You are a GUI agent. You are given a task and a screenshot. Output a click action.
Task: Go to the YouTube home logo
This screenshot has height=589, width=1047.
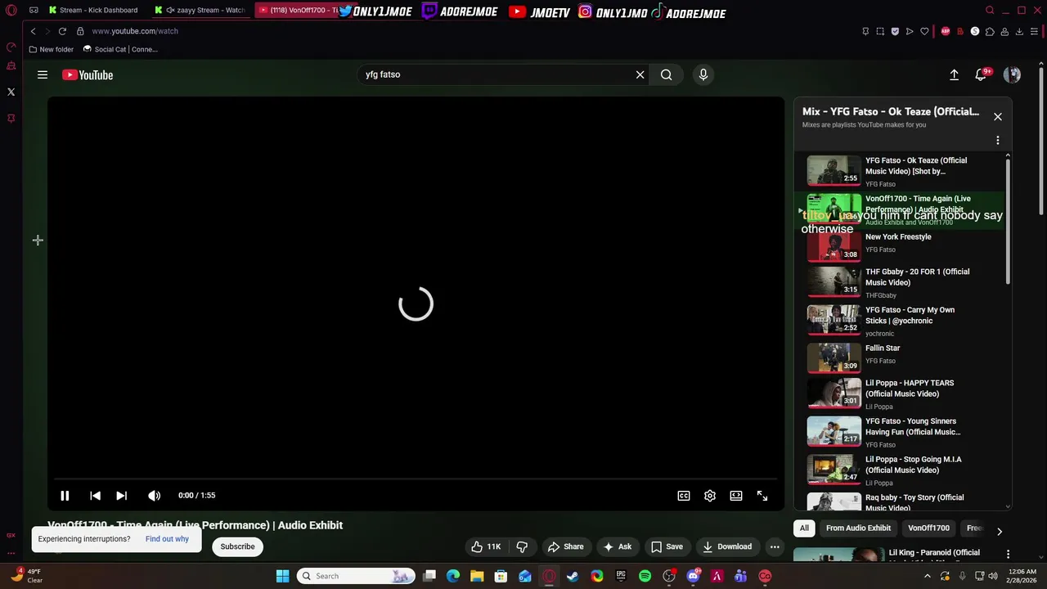(88, 75)
